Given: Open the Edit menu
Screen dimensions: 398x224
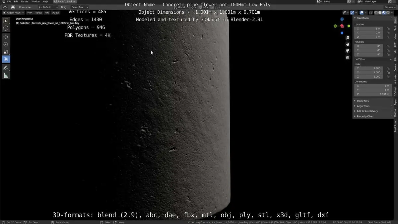Looking at the screenshot, I should (16, 2).
